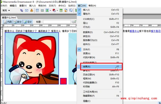Choose 层(L) from Window menu

tap(100, 23)
